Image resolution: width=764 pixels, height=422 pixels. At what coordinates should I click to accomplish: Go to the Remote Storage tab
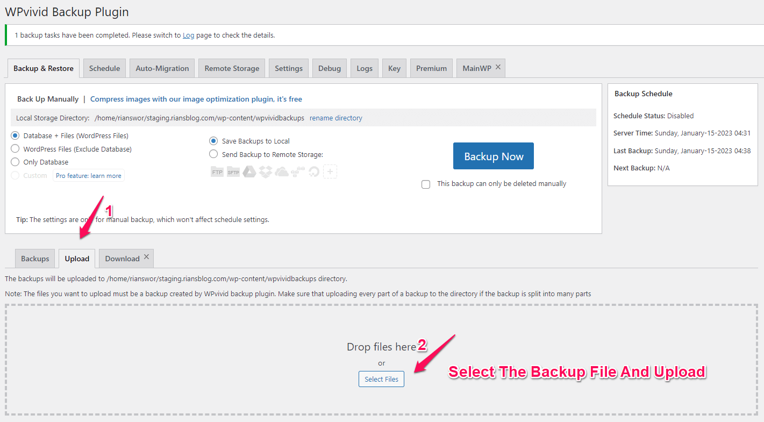click(x=232, y=68)
